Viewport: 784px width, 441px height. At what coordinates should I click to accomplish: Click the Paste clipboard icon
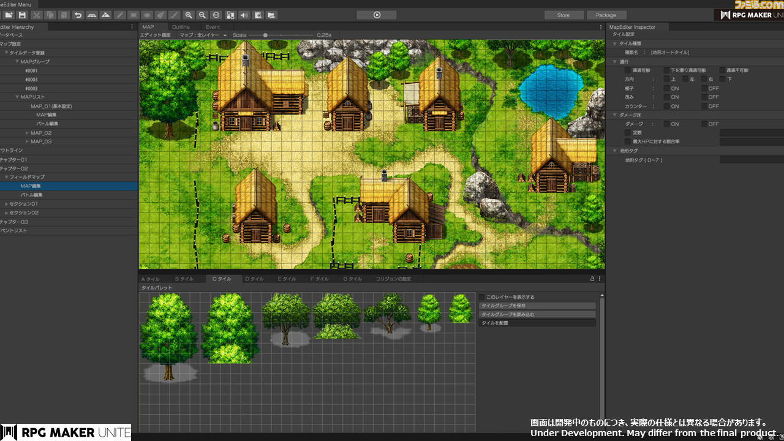(63, 15)
